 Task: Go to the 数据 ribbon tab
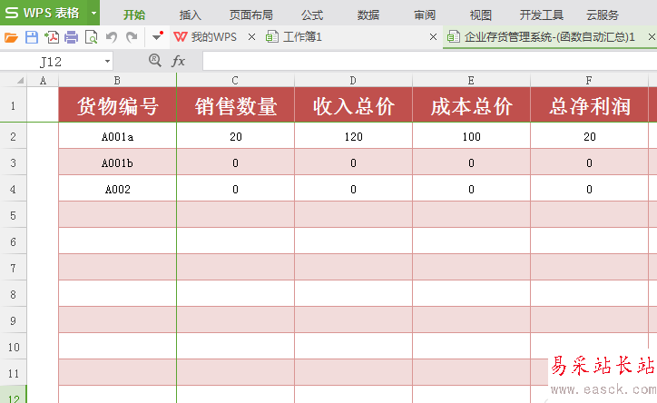pos(368,15)
